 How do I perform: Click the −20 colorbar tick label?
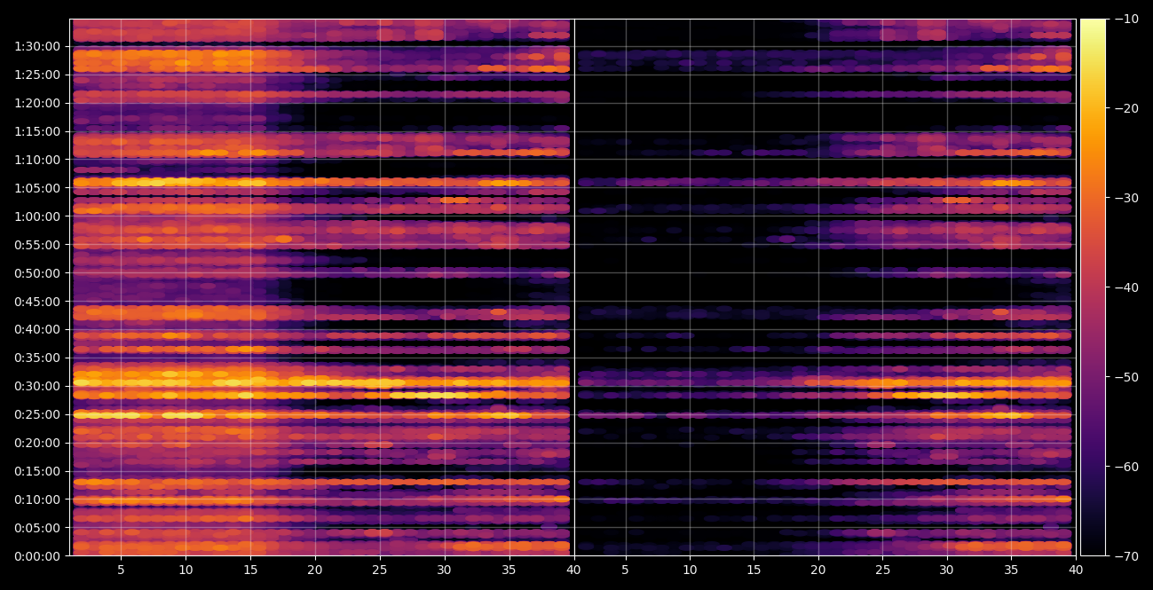click(x=1126, y=108)
